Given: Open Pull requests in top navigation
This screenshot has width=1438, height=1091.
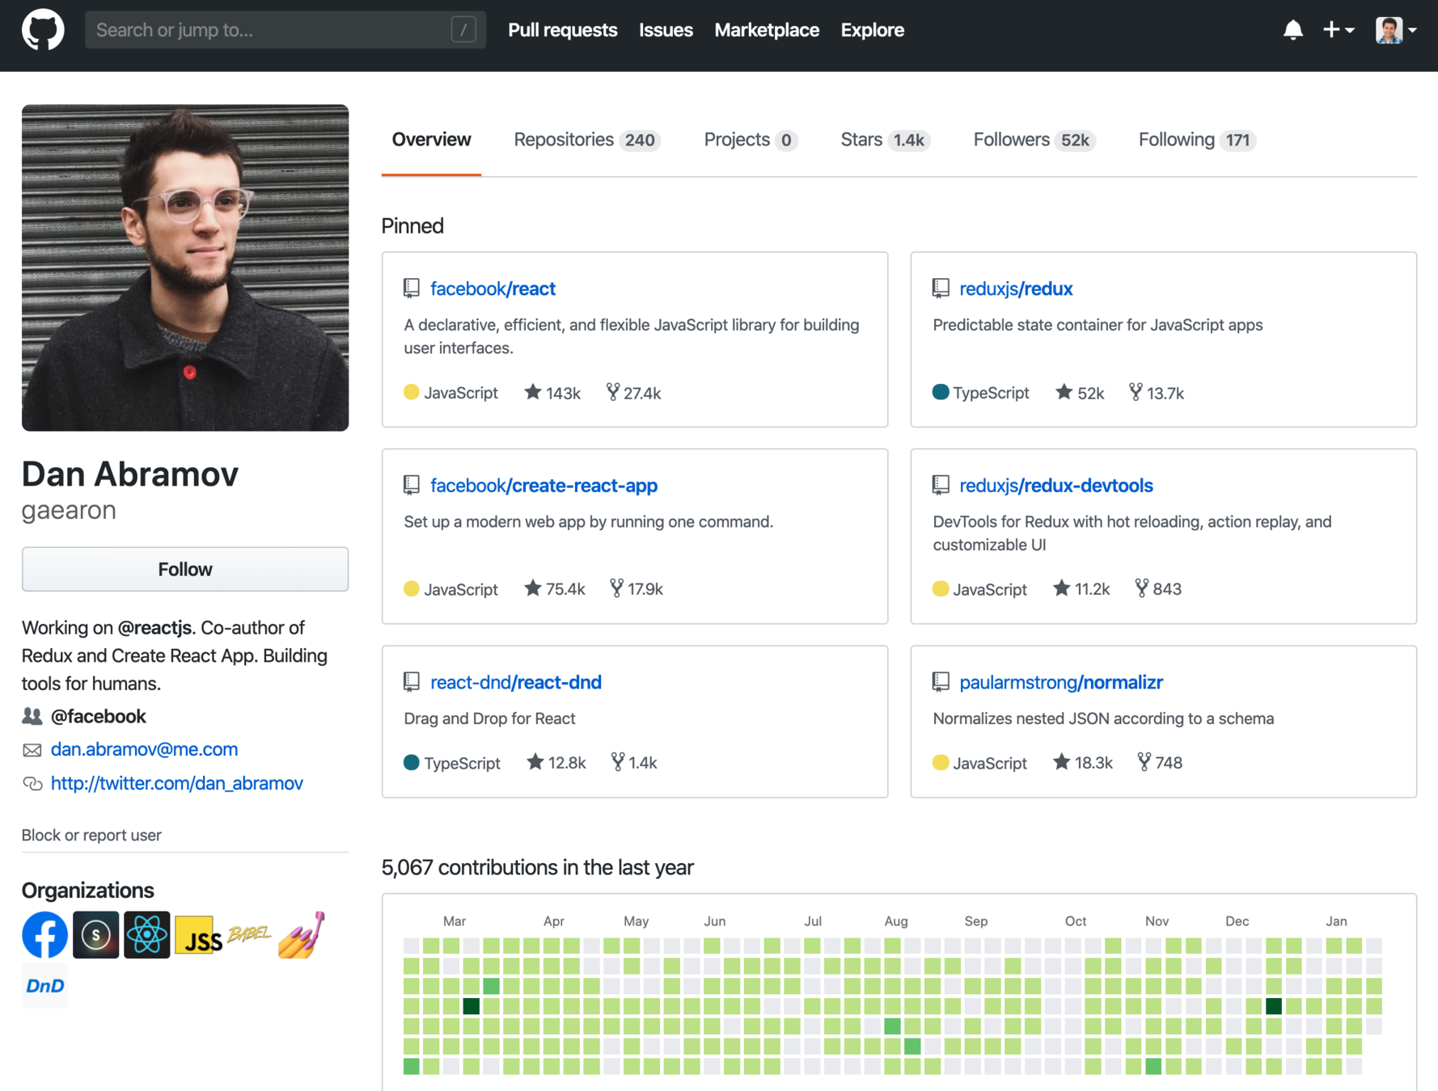Looking at the screenshot, I should click(562, 30).
